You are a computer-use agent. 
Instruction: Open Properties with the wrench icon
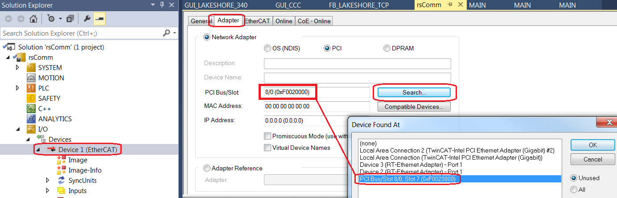pyautogui.click(x=87, y=19)
